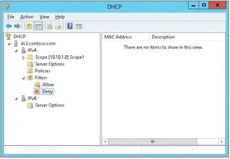This screenshot has width=230, height=159.
Task: Click the DHCP root node icon
Action: [x=8, y=37]
